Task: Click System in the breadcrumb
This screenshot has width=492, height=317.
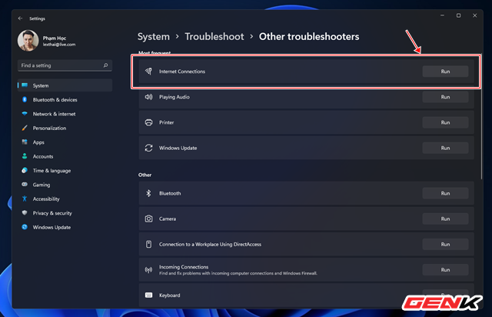Action: click(154, 37)
